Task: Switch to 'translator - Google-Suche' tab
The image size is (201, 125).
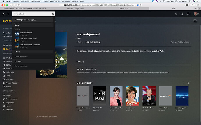Action: click(x=75, y=9)
